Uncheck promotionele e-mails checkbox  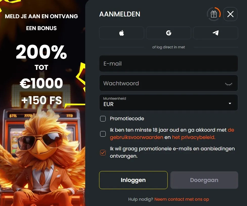pos(103,153)
